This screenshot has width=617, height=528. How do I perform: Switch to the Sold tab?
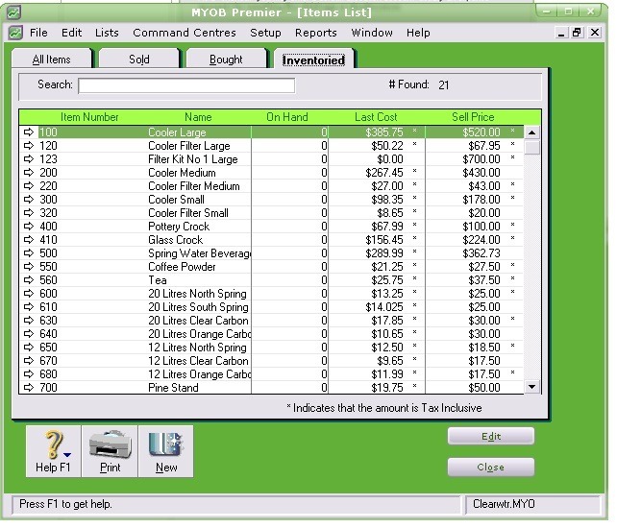(139, 59)
